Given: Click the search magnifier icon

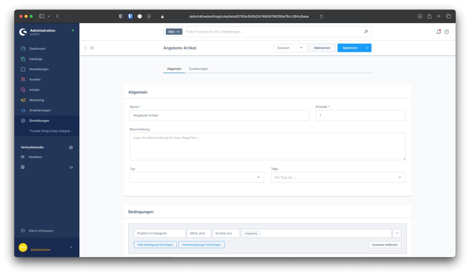Looking at the screenshot, I should pyautogui.click(x=366, y=31).
